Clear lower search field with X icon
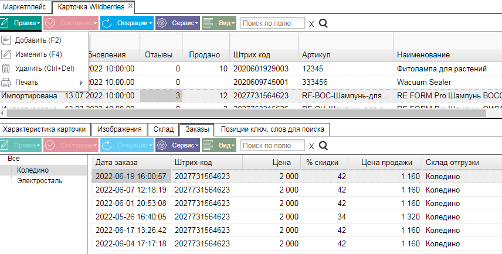The height and width of the screenshot is (254, 502). coord(311,146)
